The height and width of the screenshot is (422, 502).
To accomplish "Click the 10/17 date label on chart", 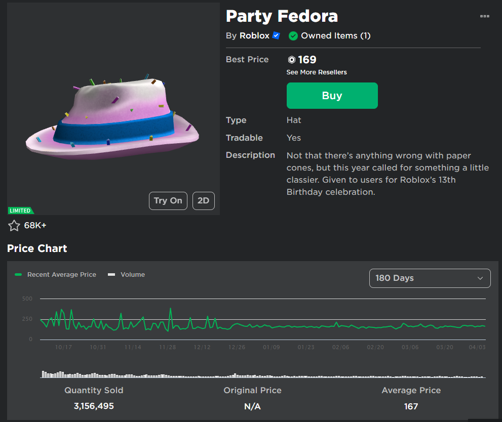I will click(x=63, y=347).
